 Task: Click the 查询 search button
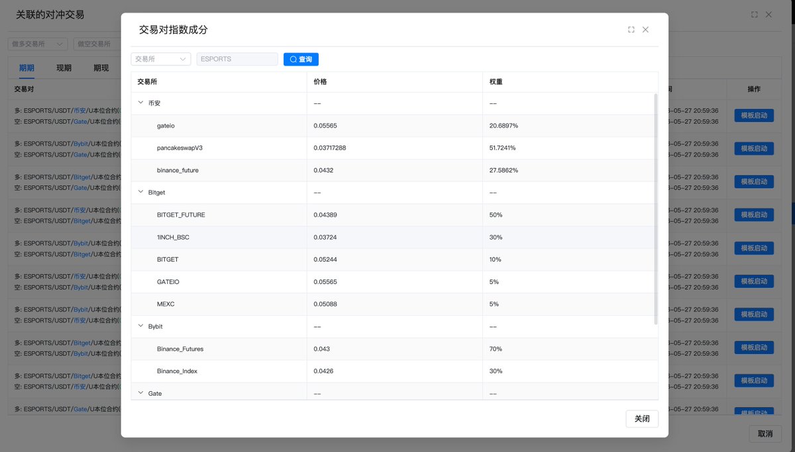[301, 59]
